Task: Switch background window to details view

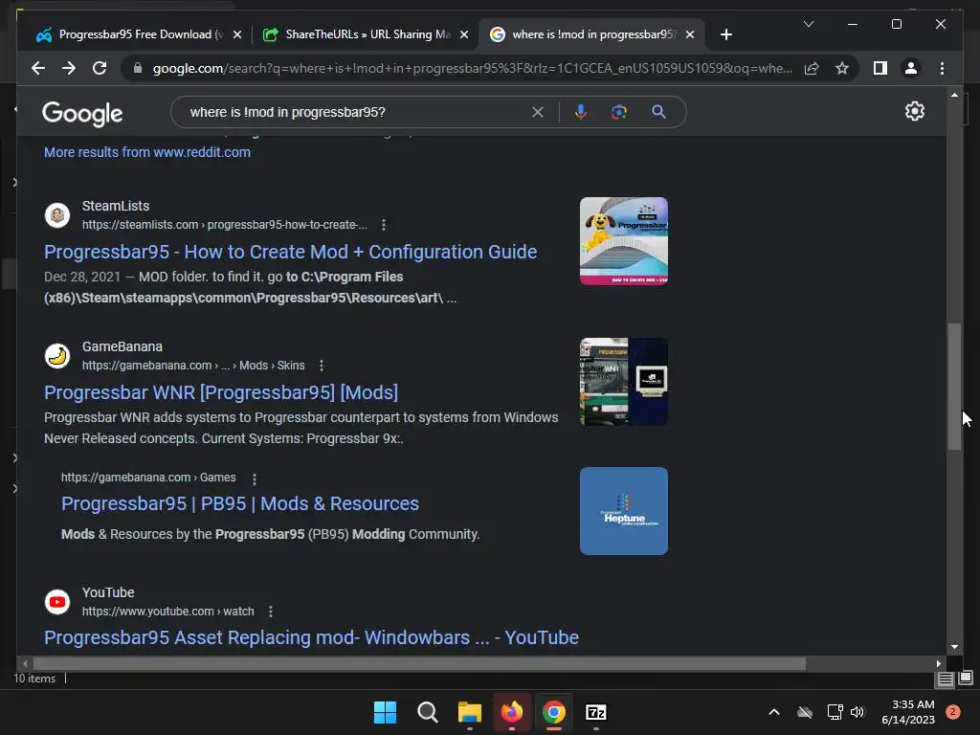Action: point(945,679)
